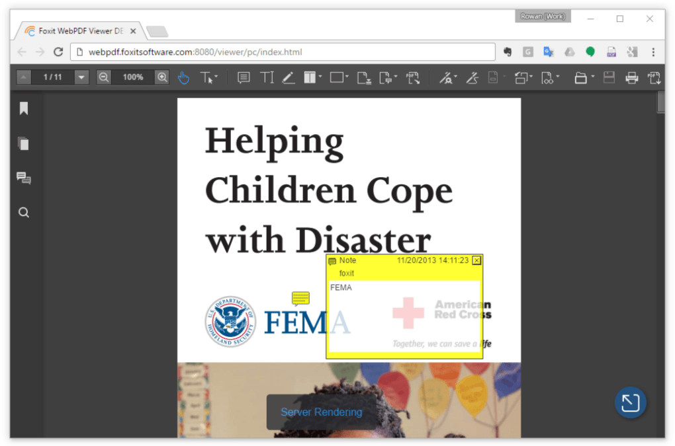Viewport: 675px width, 446px height.
Task: Close the Foxit WebPDF Viewer tab
Action: (x=133, y=31)
